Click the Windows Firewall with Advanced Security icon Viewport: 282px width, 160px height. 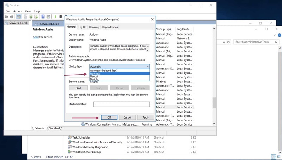click(69, 142)
